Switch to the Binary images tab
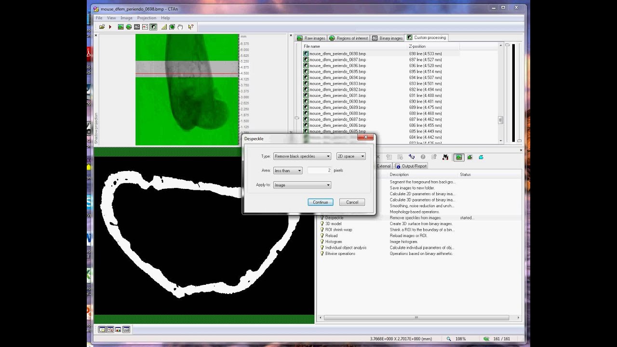The width and height of the screenshot is (617, 347). (388, 38)
